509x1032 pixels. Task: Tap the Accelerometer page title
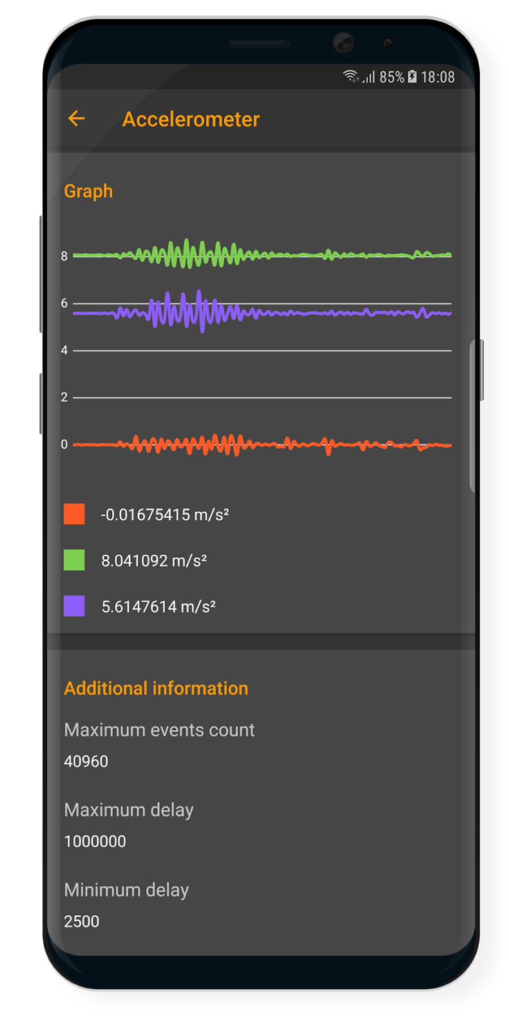click(191, 119)
